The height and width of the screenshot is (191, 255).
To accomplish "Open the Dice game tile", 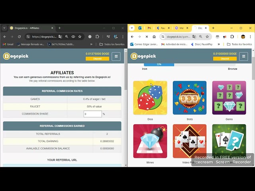I will (150, 98).
